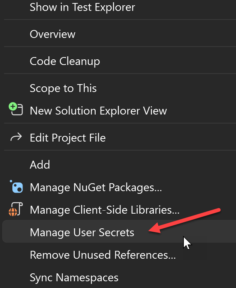Click the New Solution Explorer View icon
Viewport: 236px width, 288px height.
tap(15, 110)
